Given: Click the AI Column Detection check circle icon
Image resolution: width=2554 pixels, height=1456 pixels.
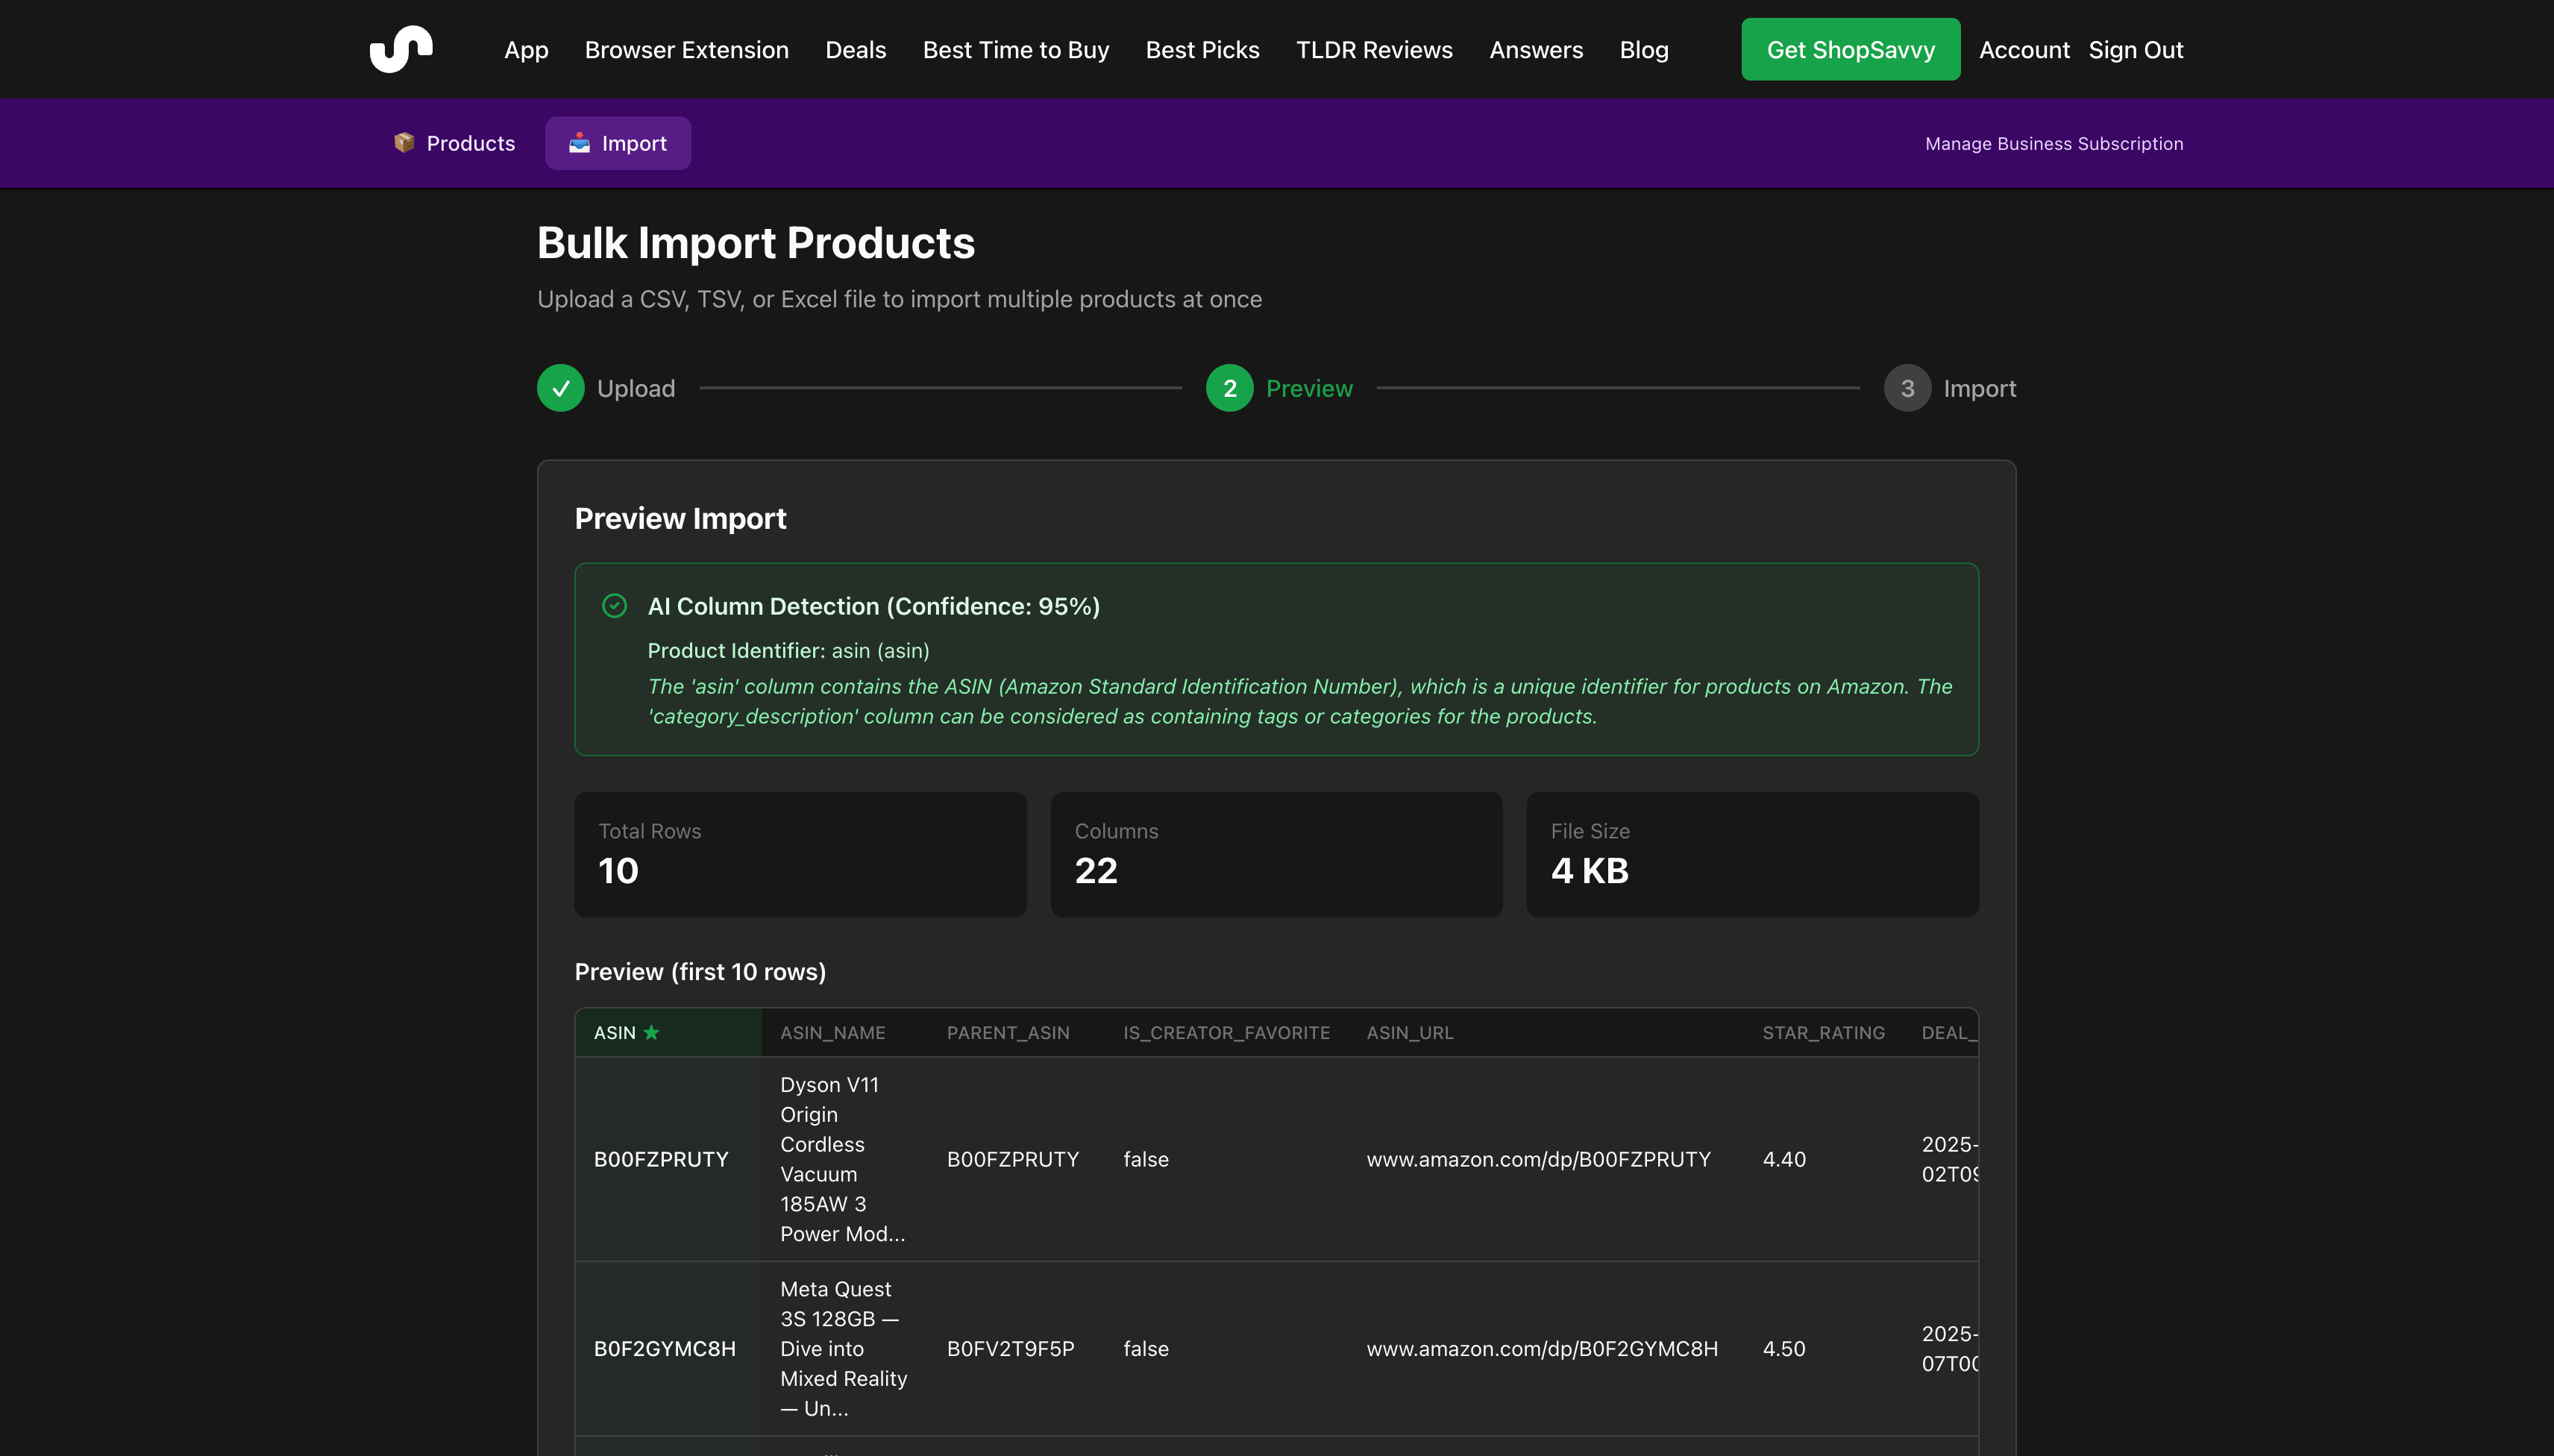Looking at the screenshot, I should click(614, 606).
